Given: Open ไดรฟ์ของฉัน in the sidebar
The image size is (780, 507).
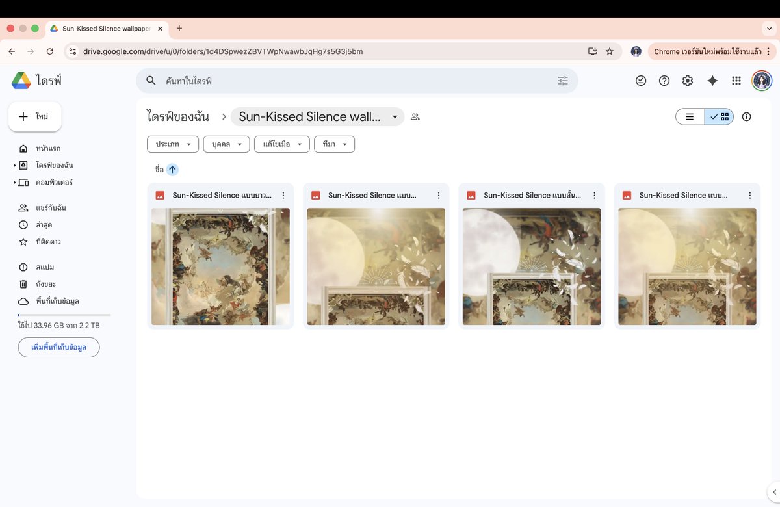Looking at the screenshot, I should click(54, 166).
